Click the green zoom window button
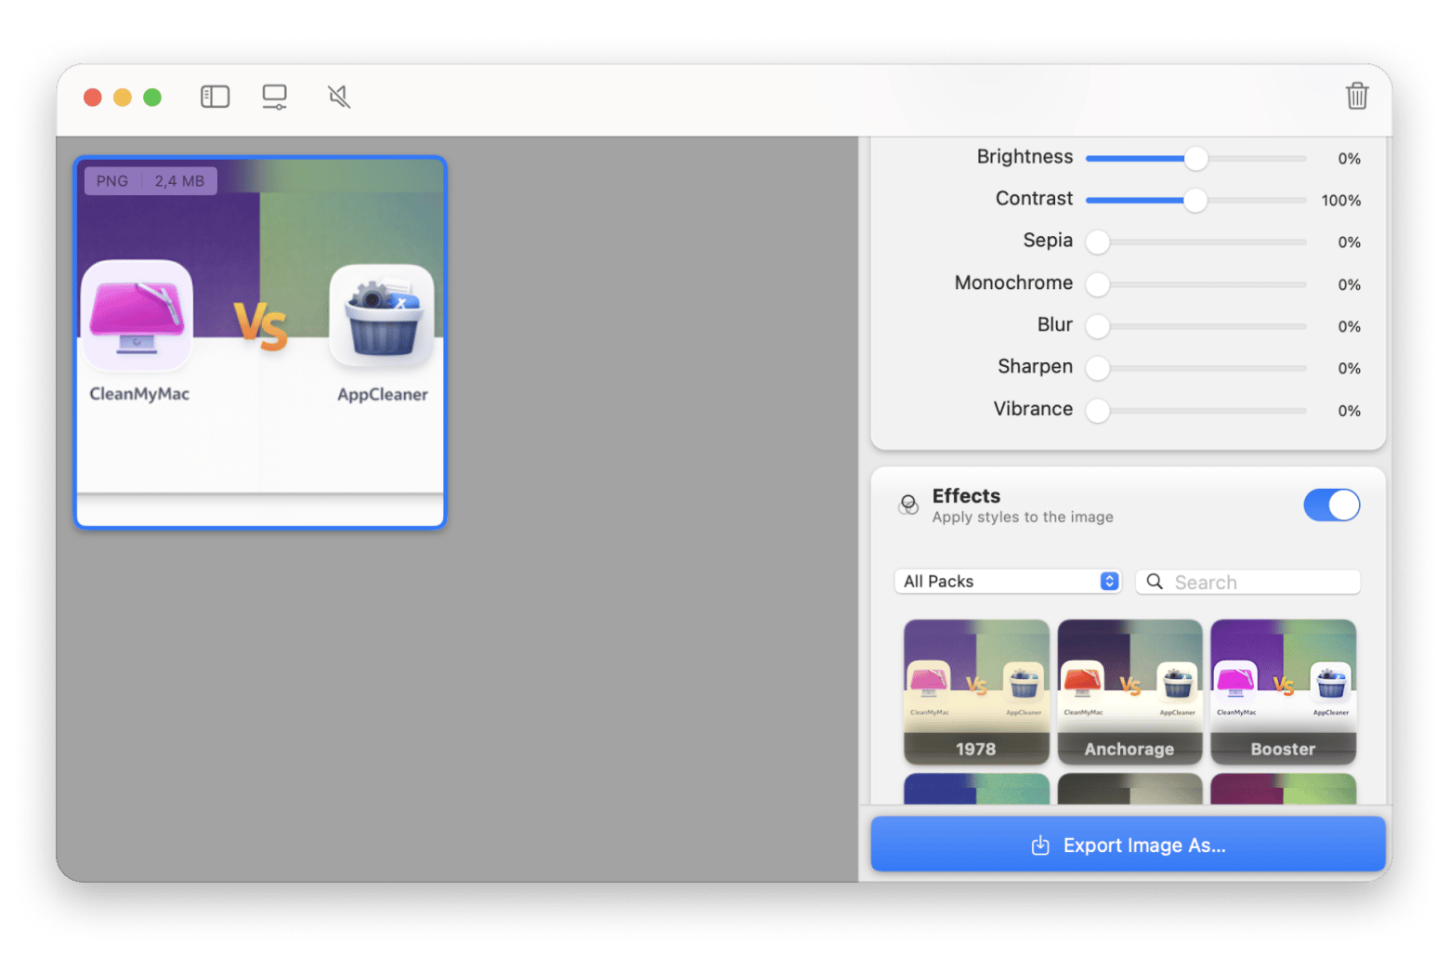The height and width of the screenshot is (957, 1449). (x=152, y=98)
